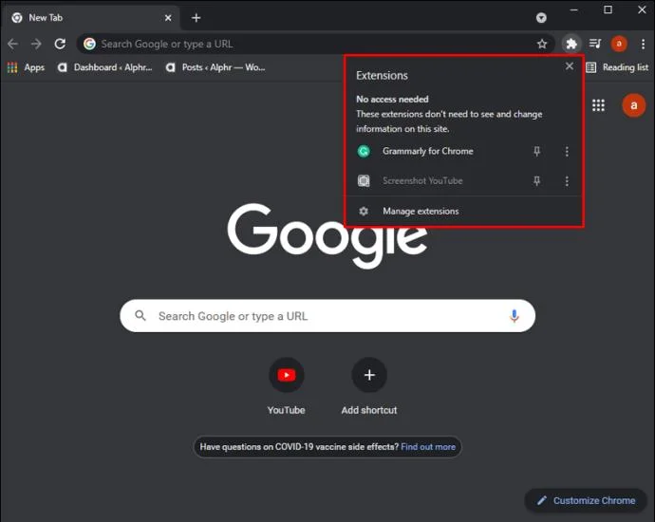Screen dimensions: 655x522
Task: Click the Add shortcut tile
Action: point(369,386)
